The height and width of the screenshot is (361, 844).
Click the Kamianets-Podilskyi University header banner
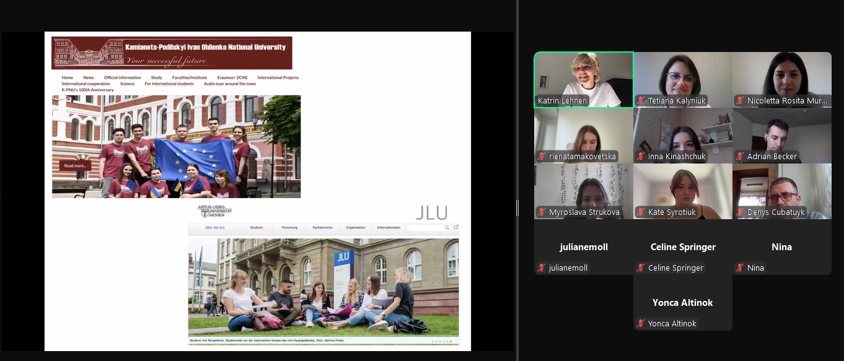[x=172, y=53]
